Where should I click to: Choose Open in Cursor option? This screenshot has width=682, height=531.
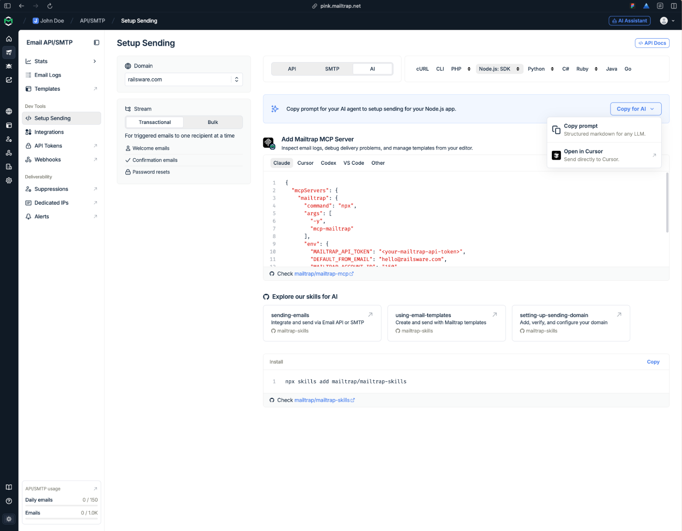[x=604, y=155]
